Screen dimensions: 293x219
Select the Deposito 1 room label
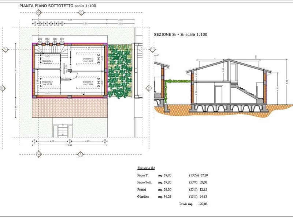pos(47,62)
